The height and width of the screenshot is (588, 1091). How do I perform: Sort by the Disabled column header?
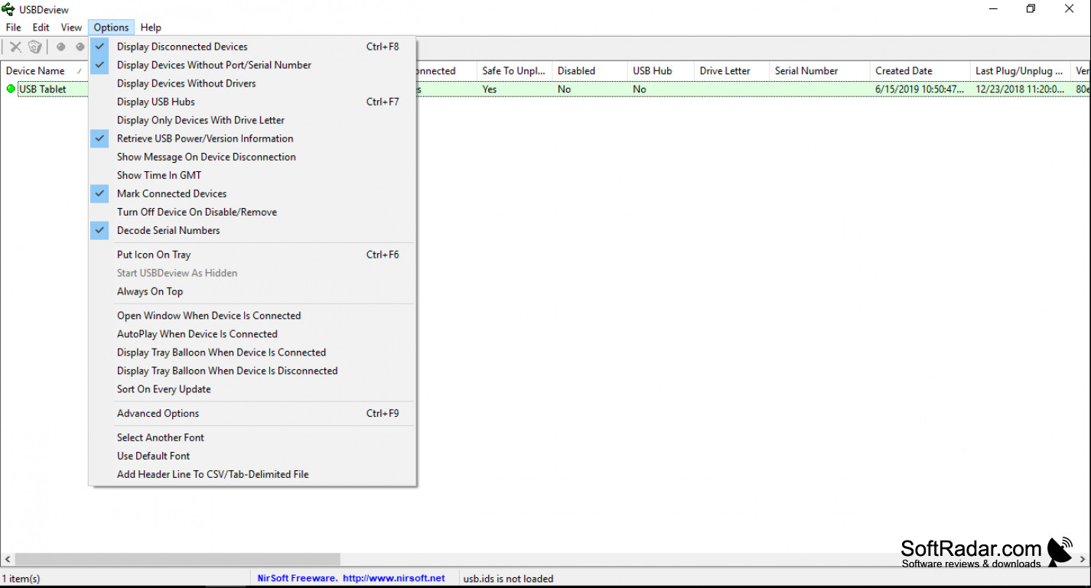click(x=589, y=70)
